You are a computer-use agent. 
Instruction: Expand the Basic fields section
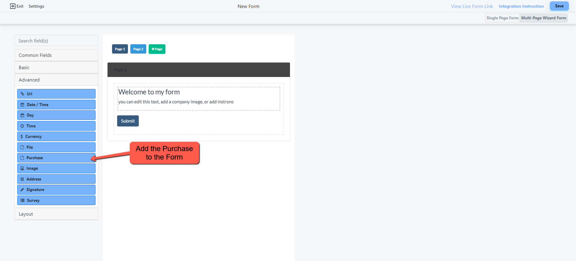click(56, 68)
